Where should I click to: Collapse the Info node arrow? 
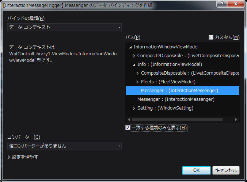pos(134,65)
